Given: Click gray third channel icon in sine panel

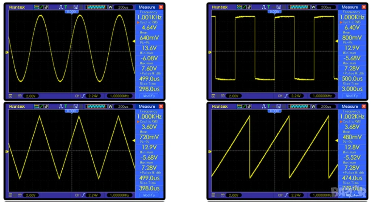Looking at the screenshot, I should point(46,7).
